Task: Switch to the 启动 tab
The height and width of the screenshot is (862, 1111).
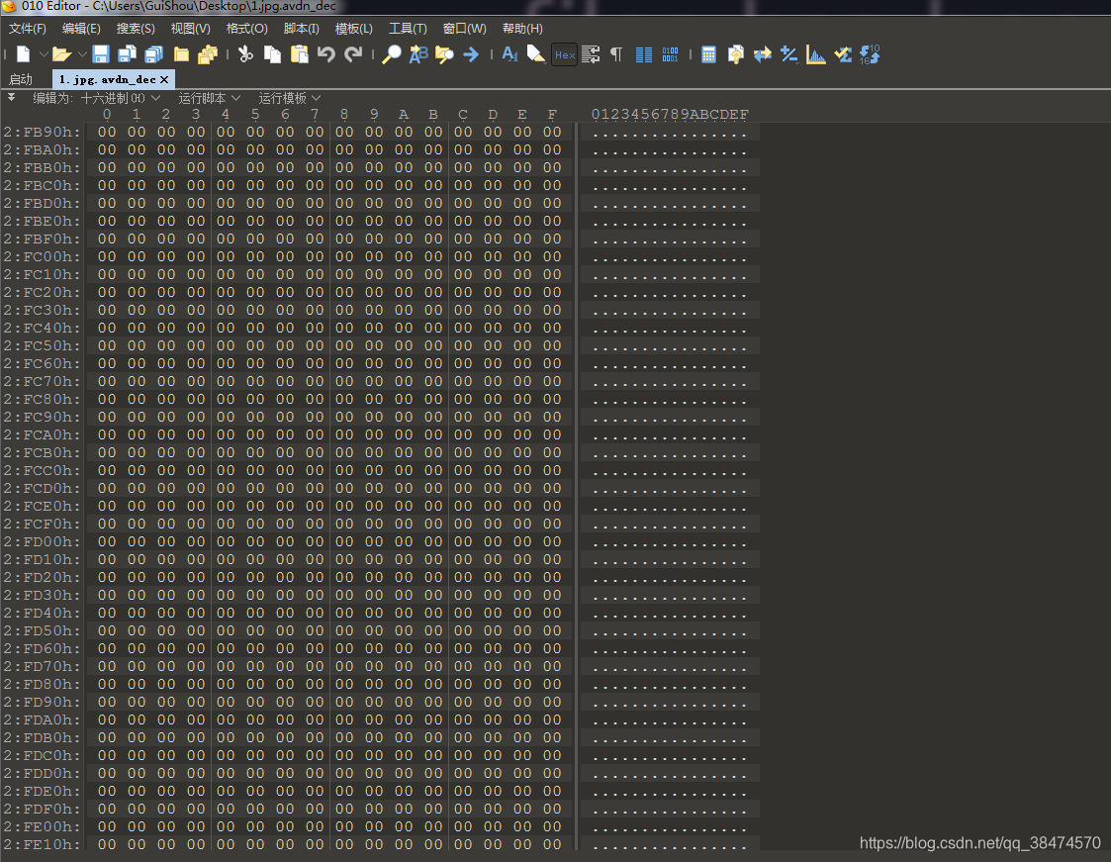Action: 21,79
